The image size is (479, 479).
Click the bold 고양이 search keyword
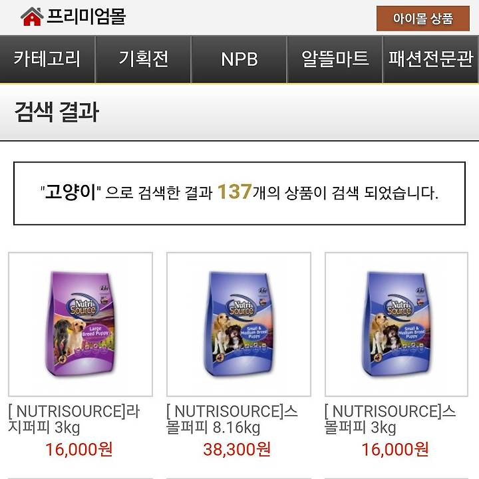[71, 192]
